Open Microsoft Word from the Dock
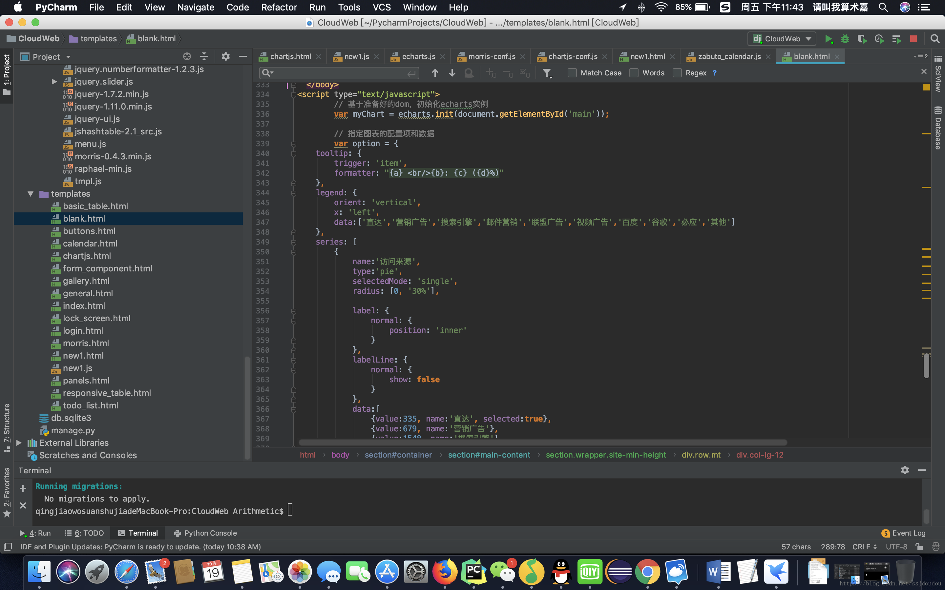This screenshot has width=945, height=590. (718, 572)
